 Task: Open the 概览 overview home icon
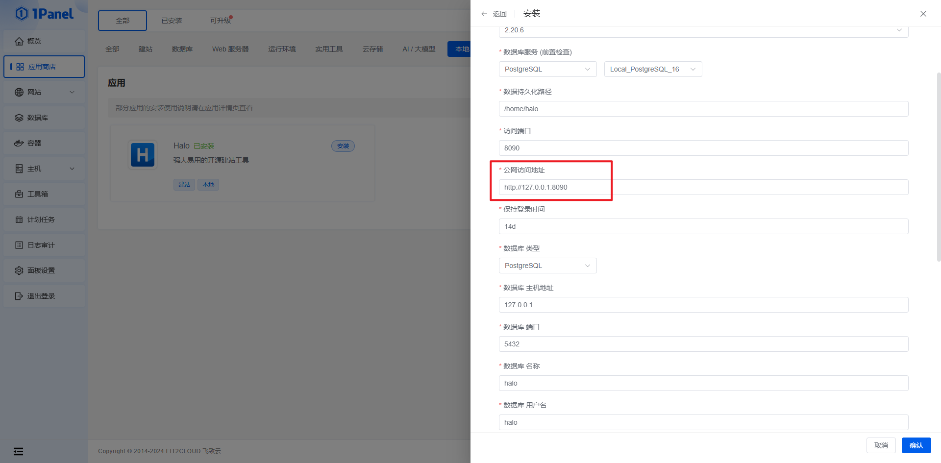(19, 41)
